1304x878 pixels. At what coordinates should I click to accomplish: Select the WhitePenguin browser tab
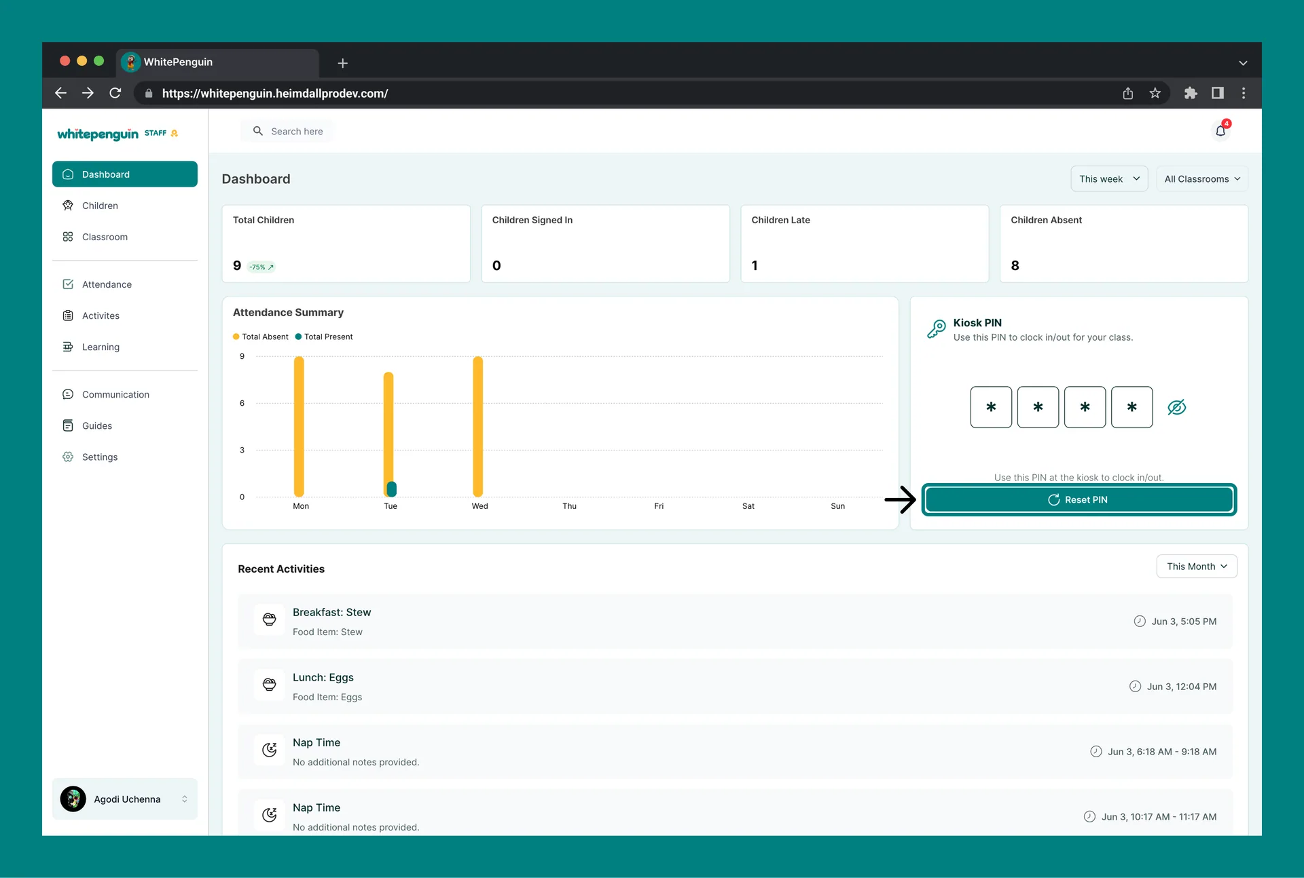point(218,62)
